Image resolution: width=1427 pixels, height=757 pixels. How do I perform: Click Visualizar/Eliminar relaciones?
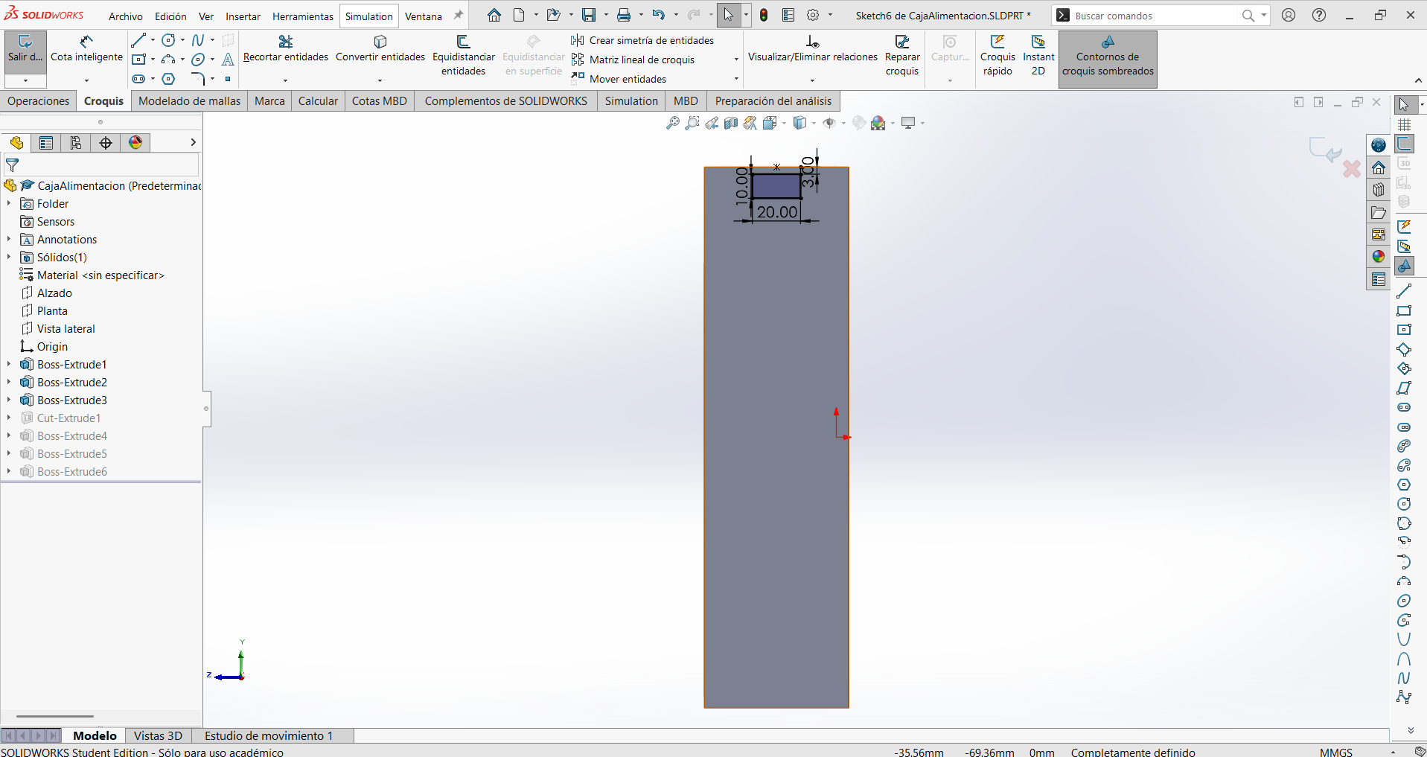[812, 48]
